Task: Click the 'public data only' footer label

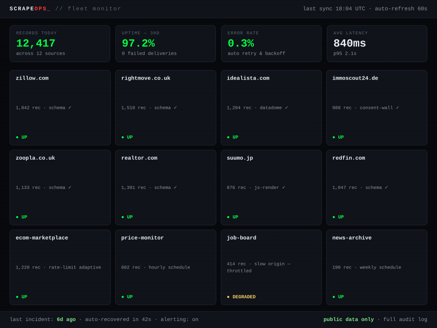Action: click(349, 319)
